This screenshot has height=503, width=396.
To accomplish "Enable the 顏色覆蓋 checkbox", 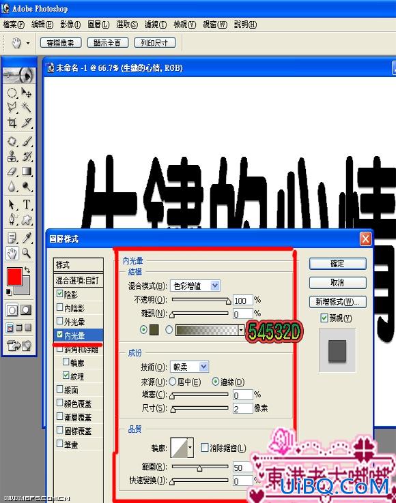I will click(60, 403).
